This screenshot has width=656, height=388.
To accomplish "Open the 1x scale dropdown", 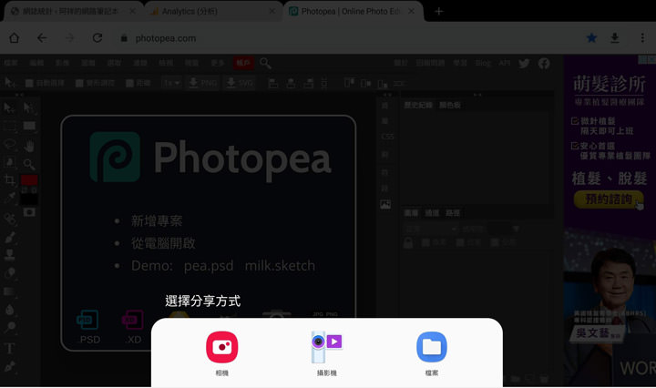I will click(171, 83).
